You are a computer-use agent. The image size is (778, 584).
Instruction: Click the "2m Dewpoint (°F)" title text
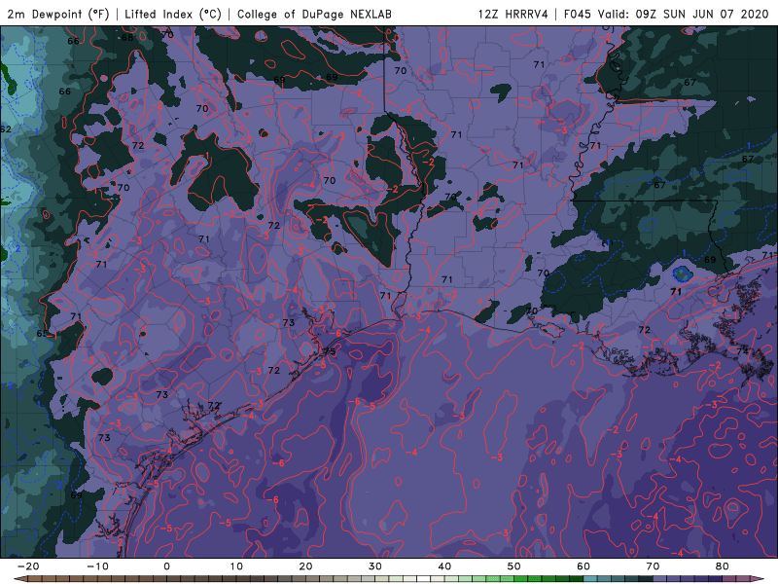click(x=58, y=14)
